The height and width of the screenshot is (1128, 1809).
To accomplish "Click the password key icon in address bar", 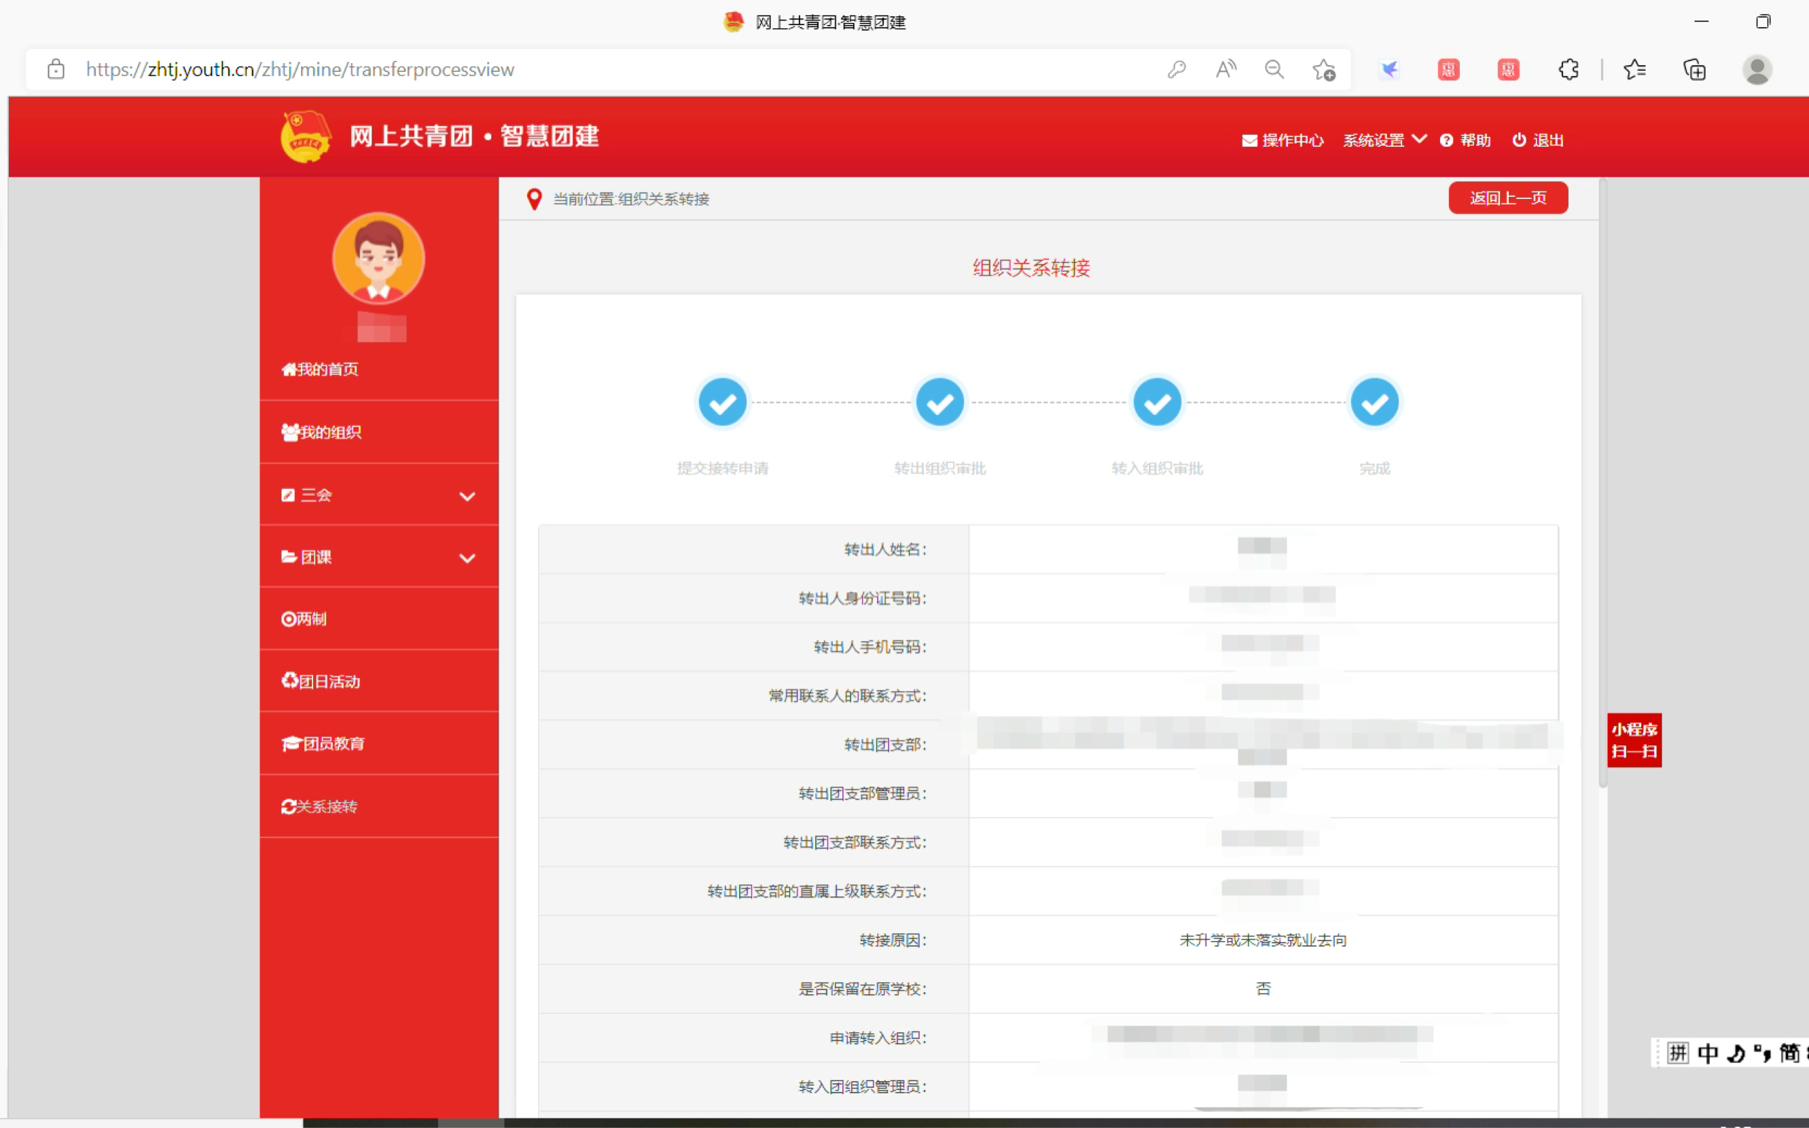I will point(1177,69).
